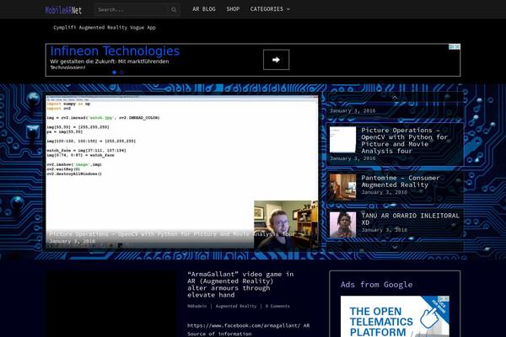Image resolution: width=506 pixels, height=337 pixels.
Task: Select the second ad carousel dot
Action: point(121,72)
